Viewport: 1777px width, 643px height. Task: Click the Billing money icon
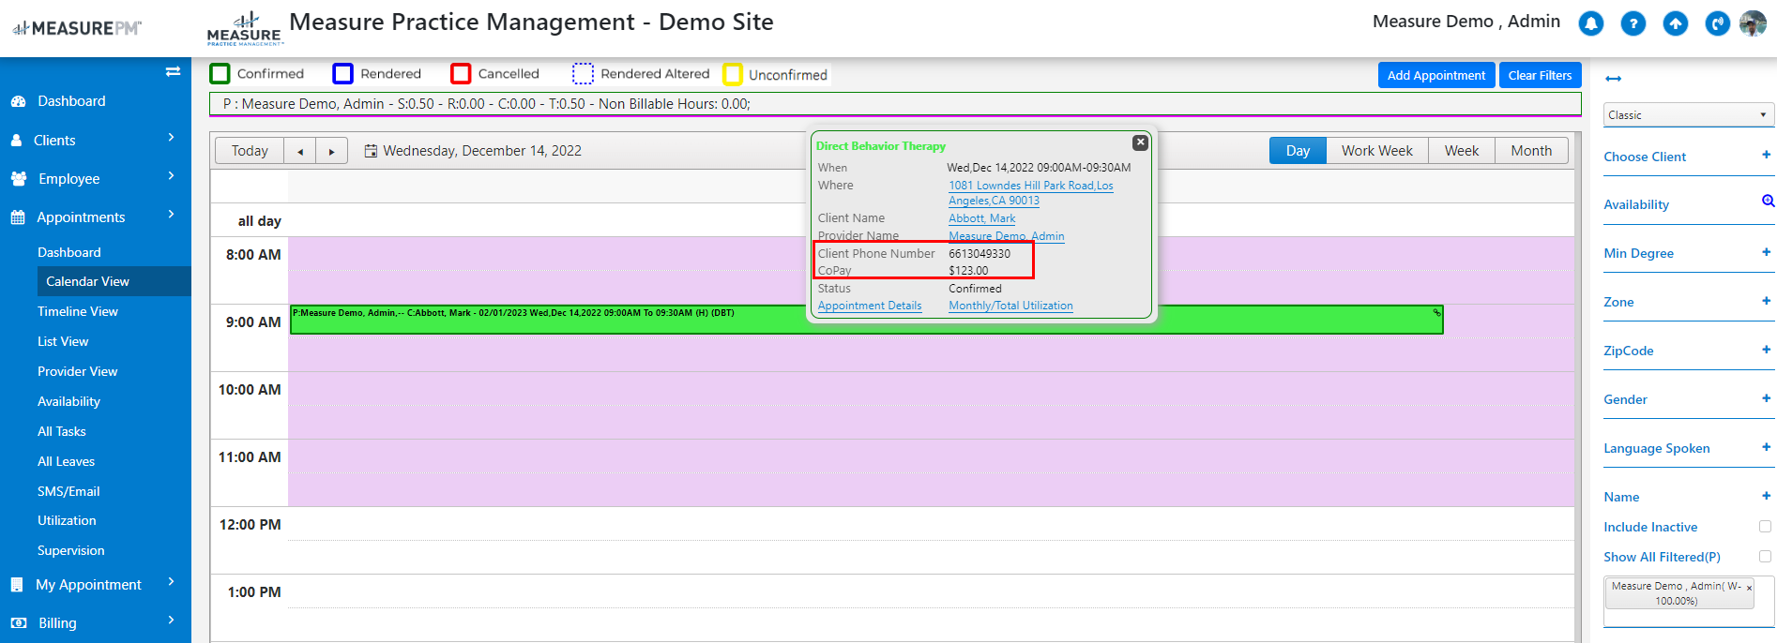click(19, 623)
